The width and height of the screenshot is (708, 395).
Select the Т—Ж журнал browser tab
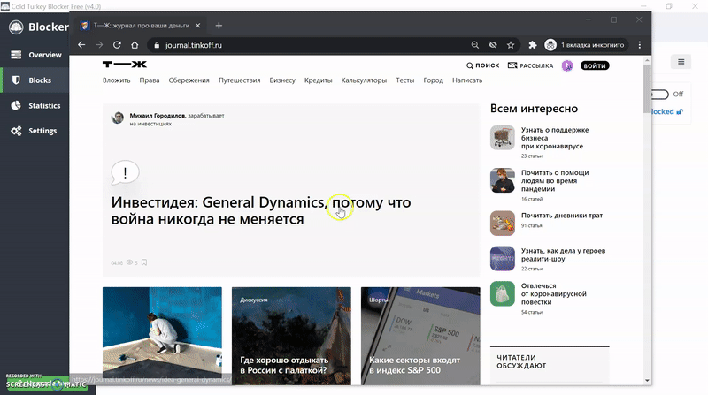140,26
